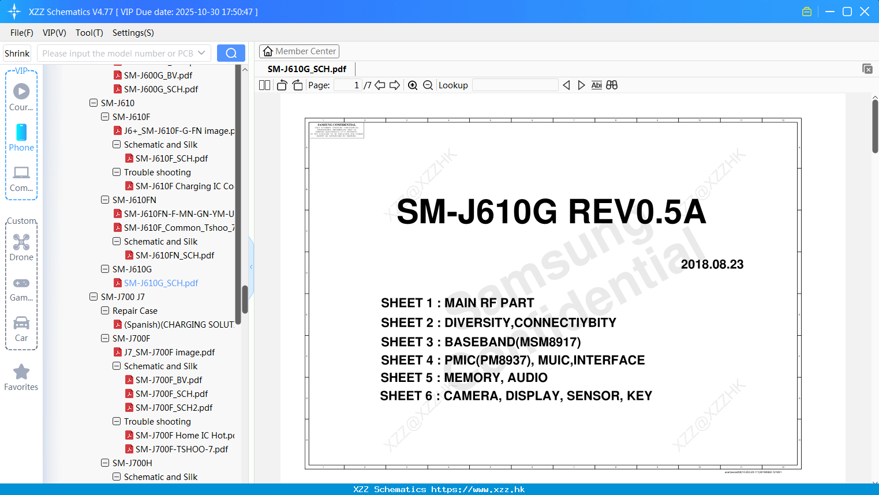Collapse the SM-J610FN tree node
The image size is (879, 495).
(105, 200)
